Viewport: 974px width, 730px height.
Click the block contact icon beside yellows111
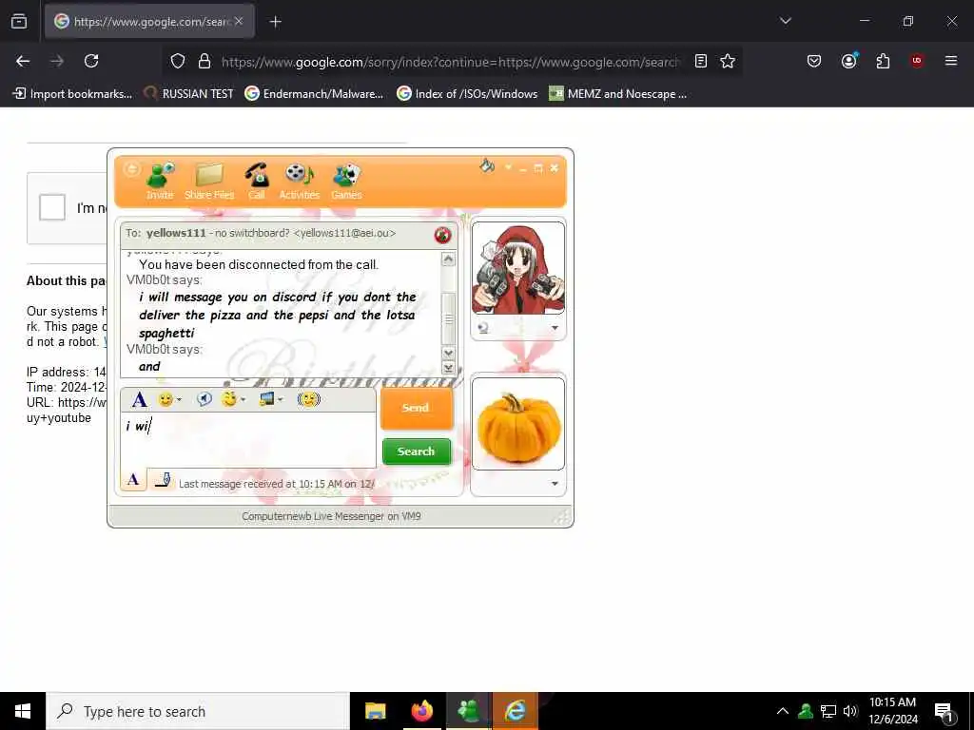coord(443,236)
